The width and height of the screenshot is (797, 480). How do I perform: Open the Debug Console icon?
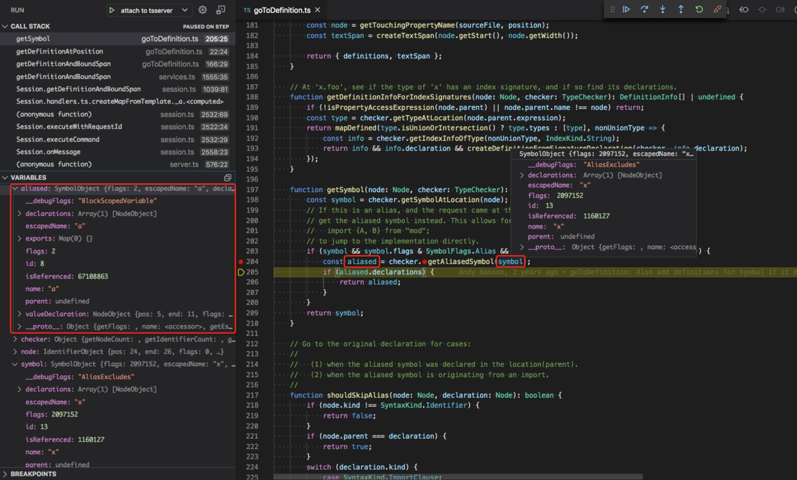coord(220,10)
